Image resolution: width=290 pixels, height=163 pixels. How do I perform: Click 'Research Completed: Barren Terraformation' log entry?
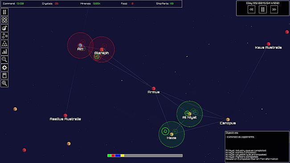(x=252, y=159)
